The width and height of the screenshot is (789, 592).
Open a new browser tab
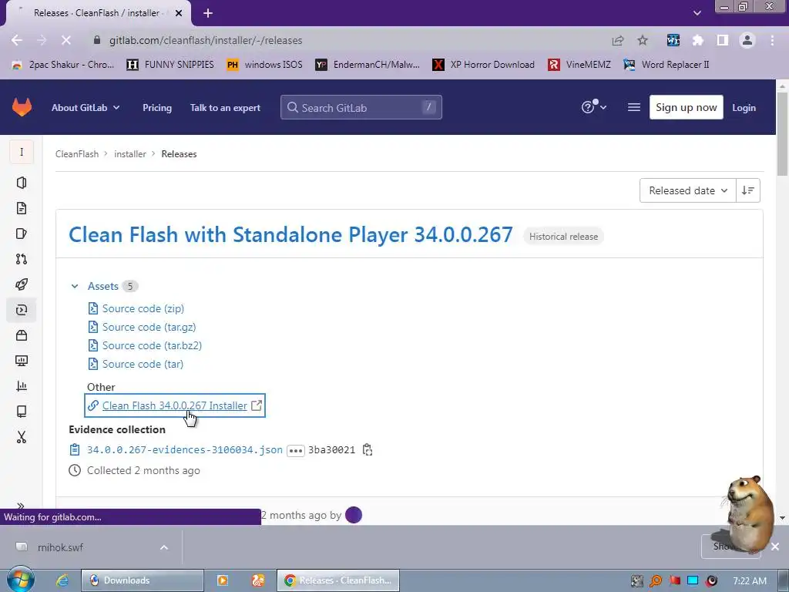(x=208, y=13)
